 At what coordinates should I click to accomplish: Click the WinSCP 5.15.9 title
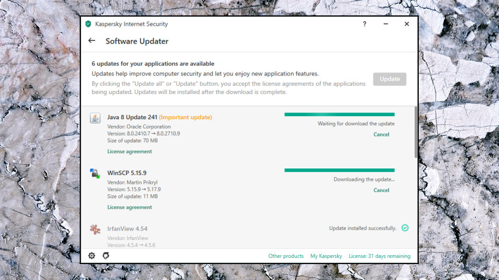pyautogui.click(x=127, y=173)
